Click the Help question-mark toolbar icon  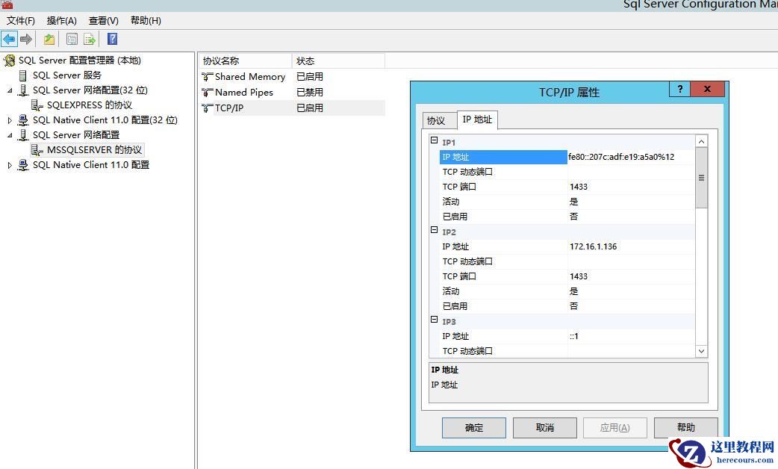(x=112, y=38)
